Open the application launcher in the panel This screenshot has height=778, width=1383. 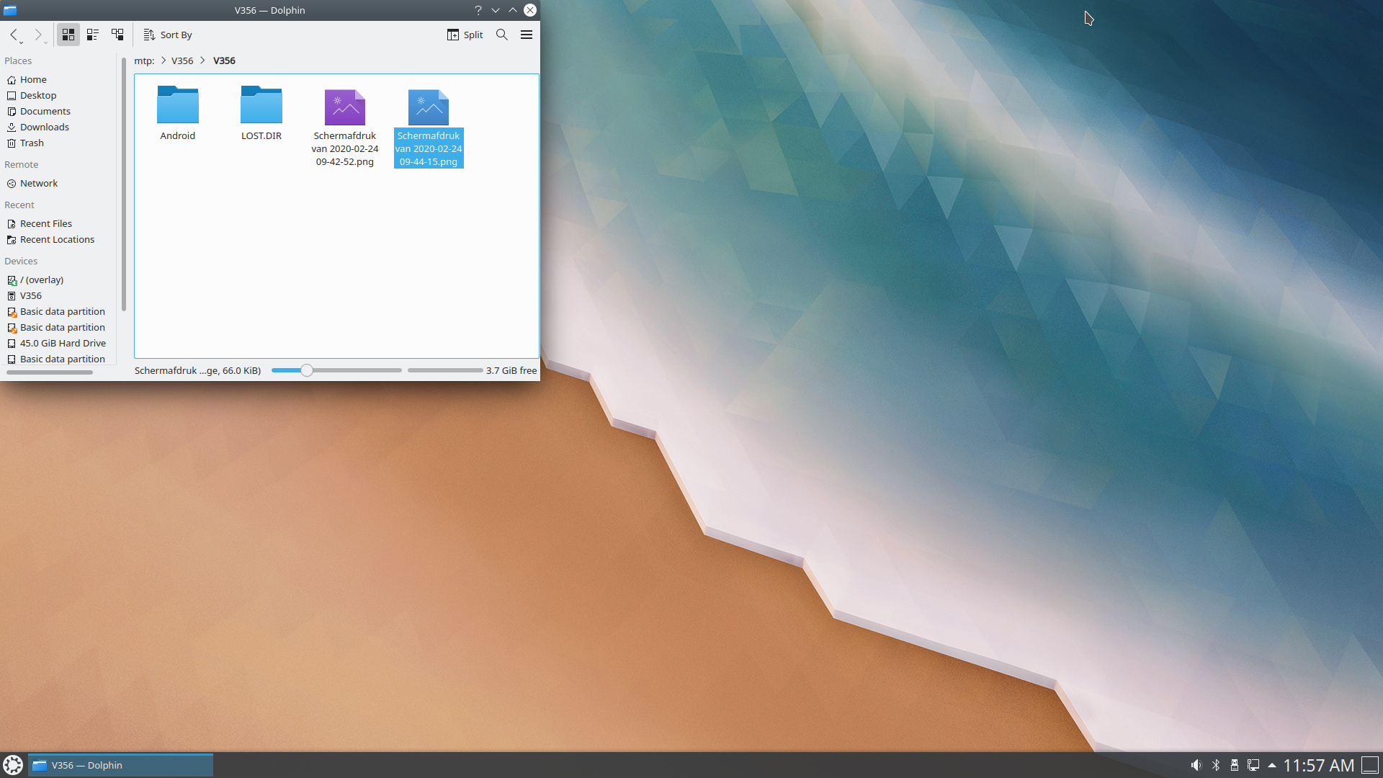pyautogui.click(x=13, y=765)
